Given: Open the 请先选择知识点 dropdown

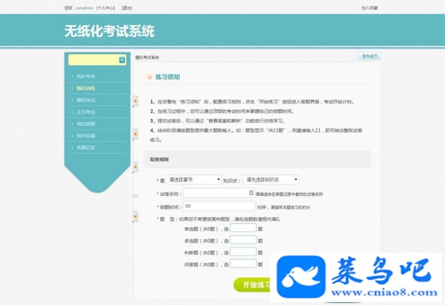Looking at the screenshot, I should (x=271, y=180).
